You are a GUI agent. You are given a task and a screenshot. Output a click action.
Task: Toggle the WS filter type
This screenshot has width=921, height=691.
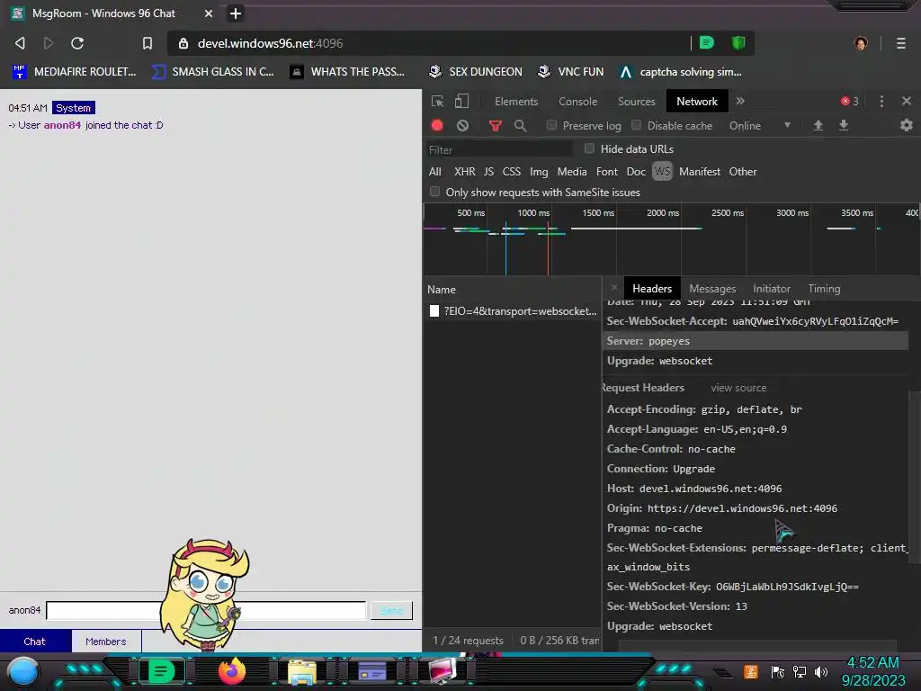pos(662,172)
